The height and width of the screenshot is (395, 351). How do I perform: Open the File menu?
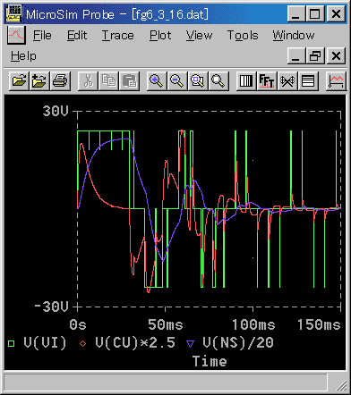[x=42, y=36]
